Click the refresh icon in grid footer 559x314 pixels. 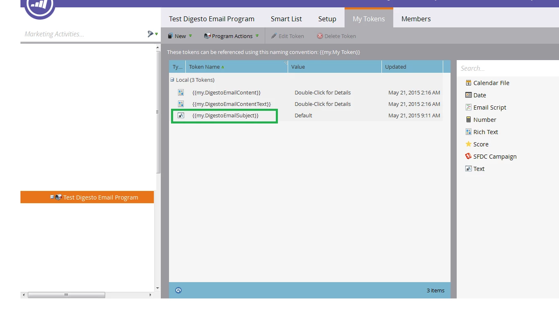pyautogui.click(x=178, y=290)
